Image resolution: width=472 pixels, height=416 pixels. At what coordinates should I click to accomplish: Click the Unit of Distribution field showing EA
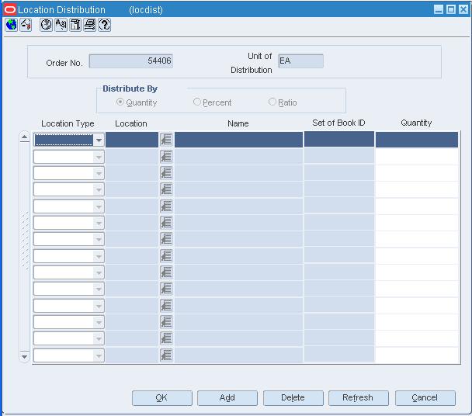(x=300, y=61)
